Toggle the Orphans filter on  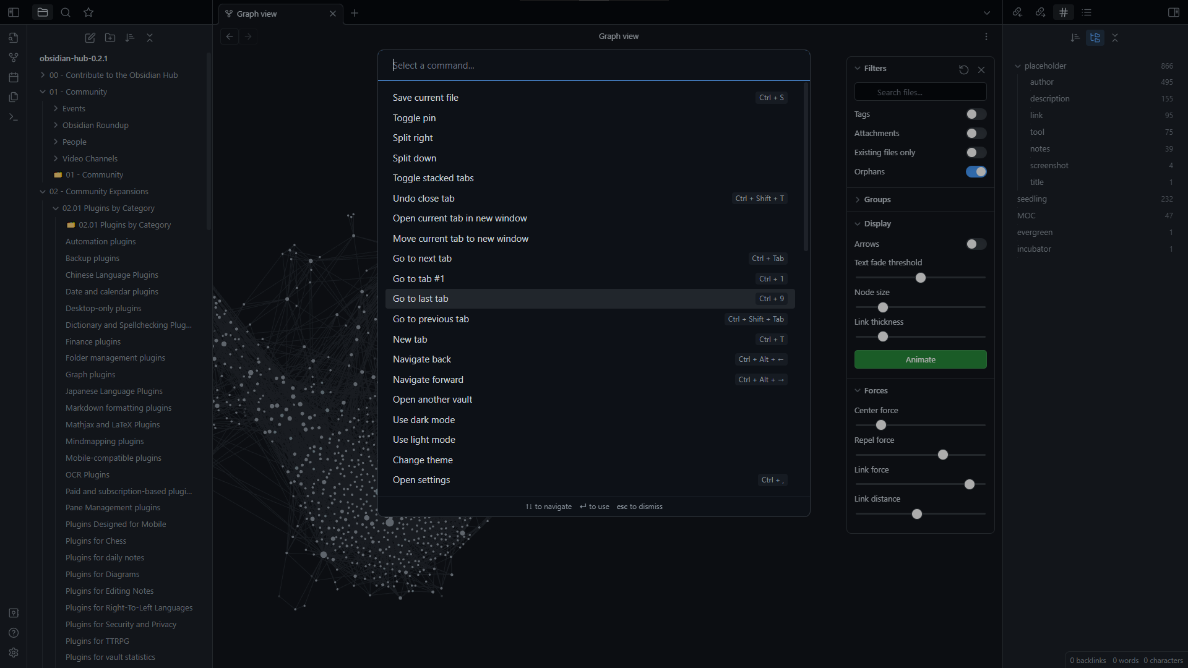976,171
